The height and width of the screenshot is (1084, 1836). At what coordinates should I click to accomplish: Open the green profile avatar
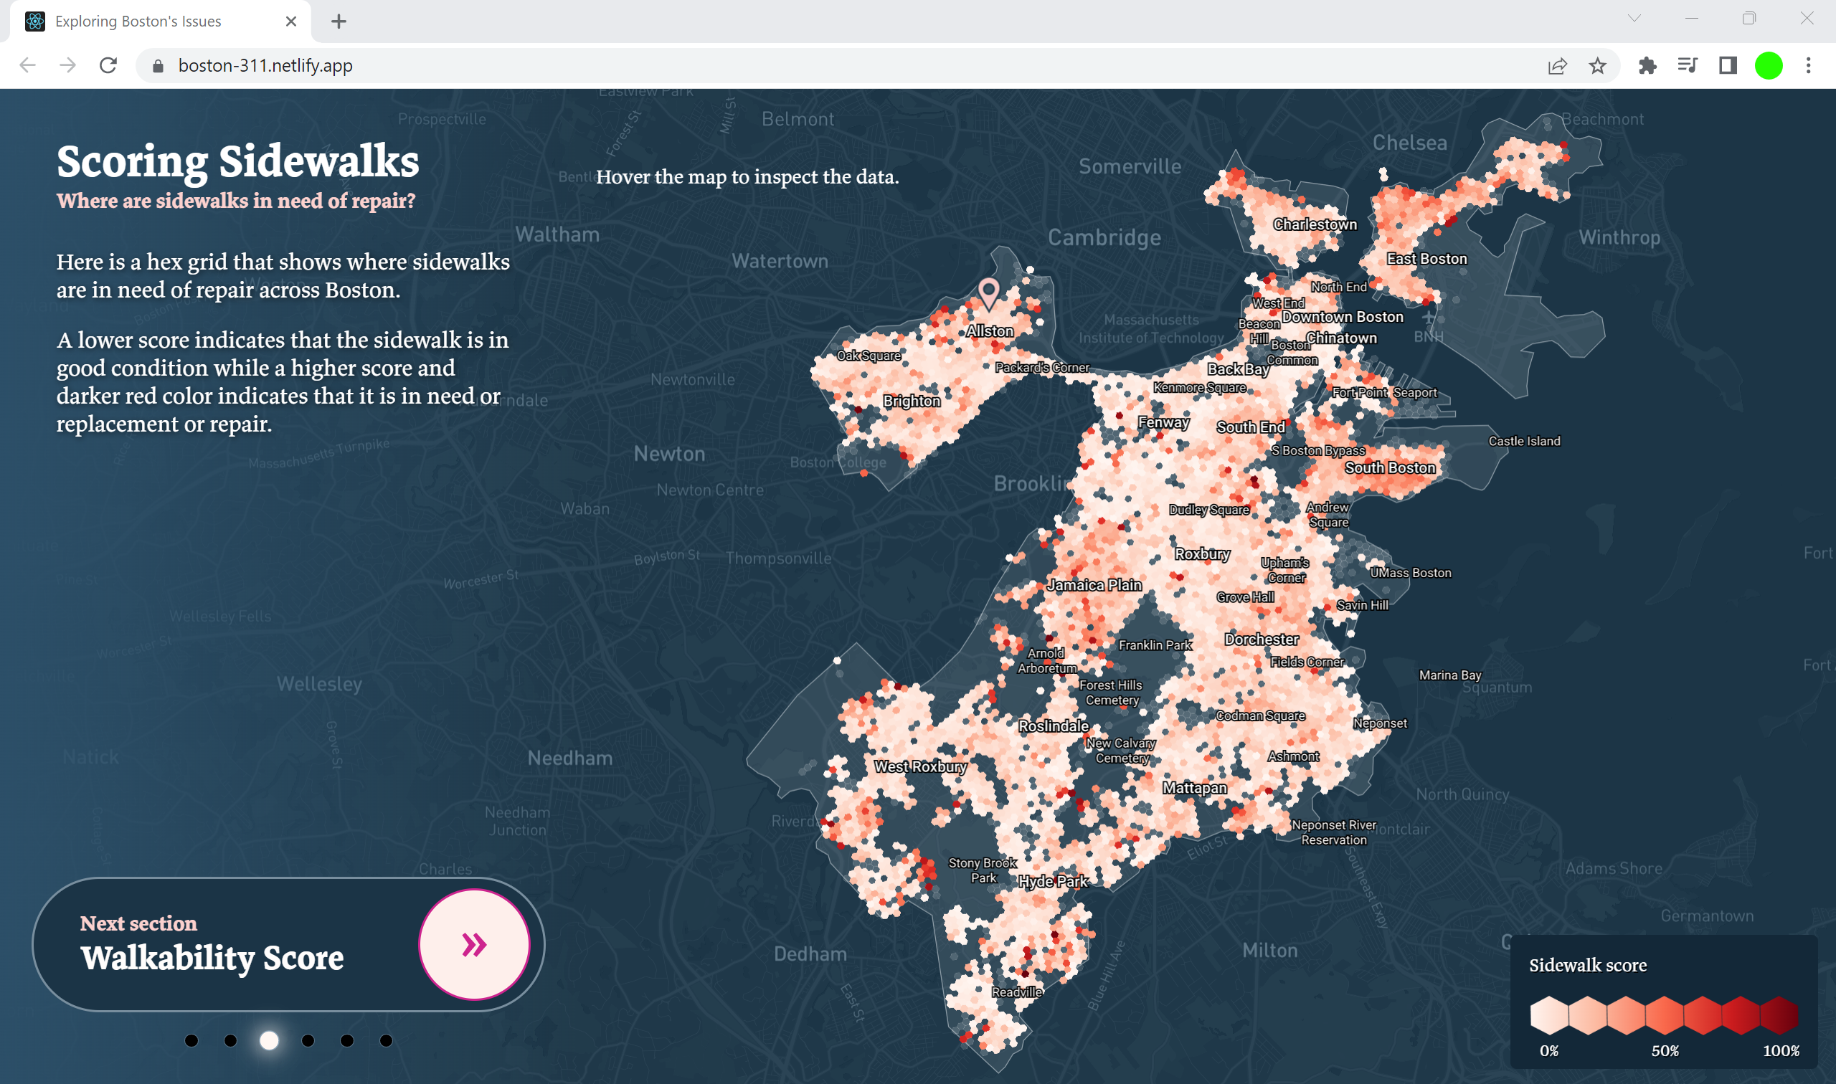point(1768,66)
